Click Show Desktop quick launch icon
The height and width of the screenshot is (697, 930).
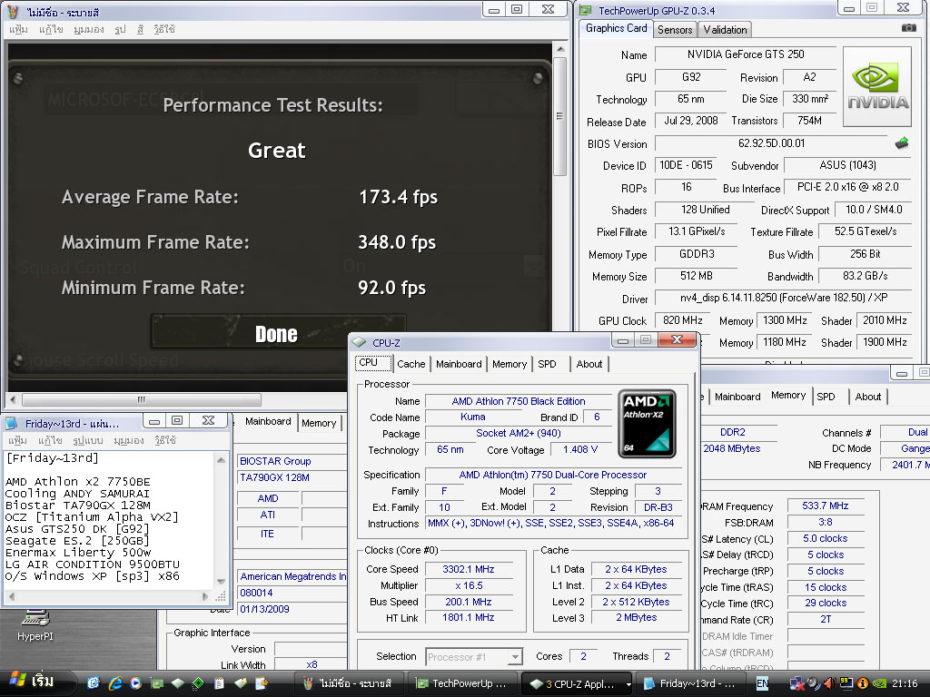click(x=94, y=683)
